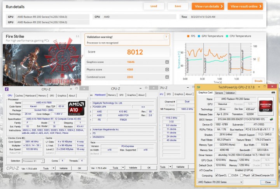Click the overall score value 8012
Viewport: 280px width, 189px height.
135,52
